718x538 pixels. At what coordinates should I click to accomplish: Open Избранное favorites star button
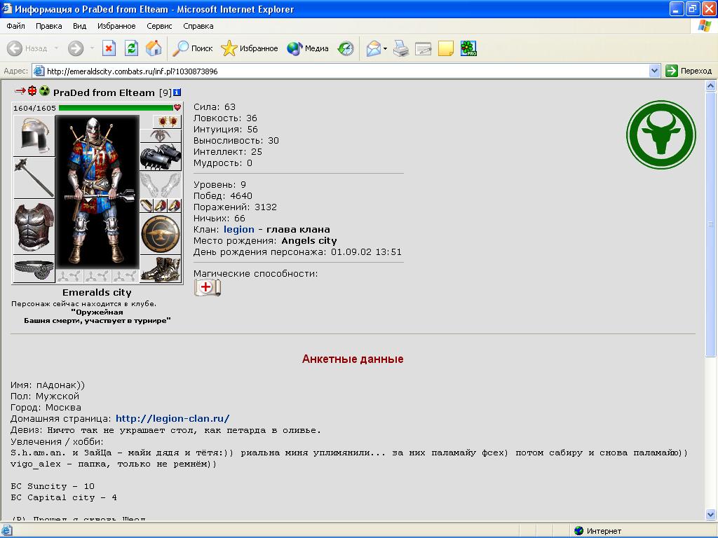click(x=250, y=48)
